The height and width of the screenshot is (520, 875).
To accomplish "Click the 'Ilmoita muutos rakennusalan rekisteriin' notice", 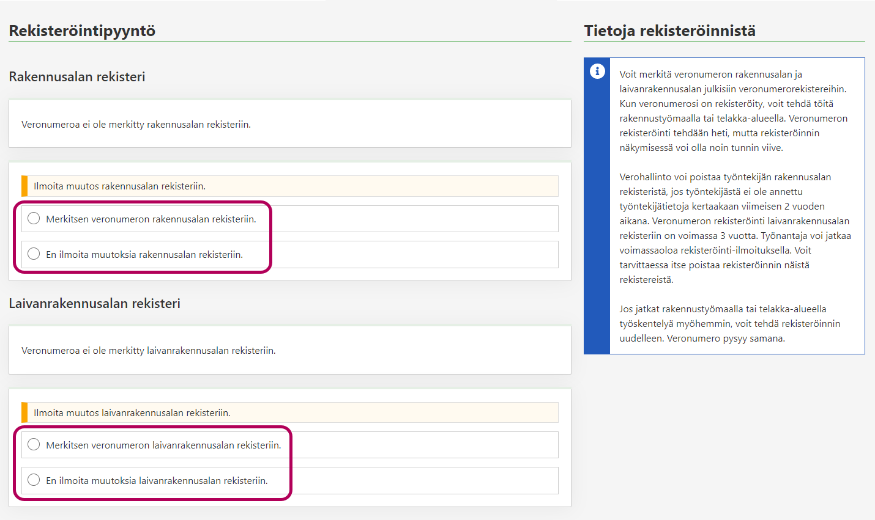I will pyautogui.click(x=119, y=186).
